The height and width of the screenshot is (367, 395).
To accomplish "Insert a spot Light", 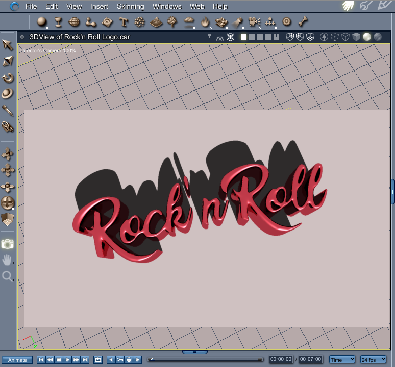I will 237,22.
